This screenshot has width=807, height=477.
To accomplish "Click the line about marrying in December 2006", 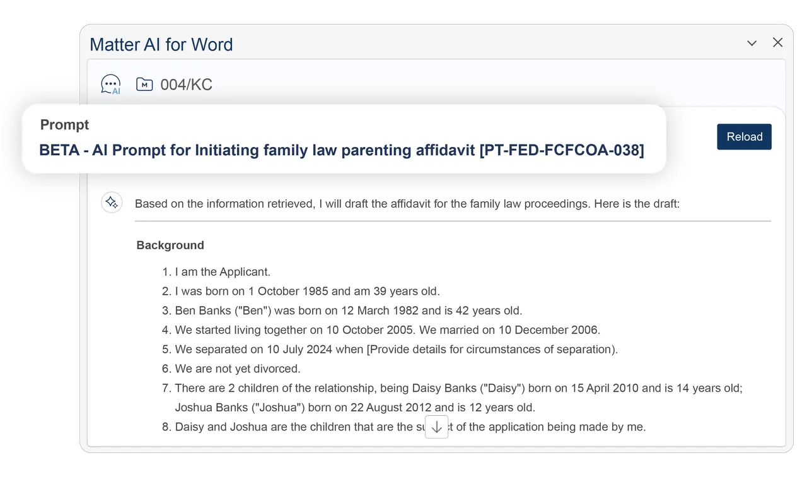I will [387, 330].
